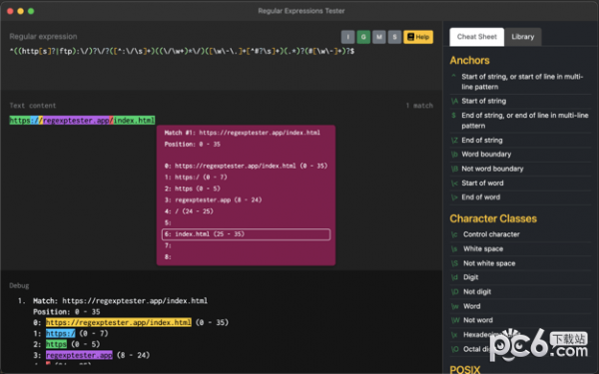Select the ^ start of string anchor

[520, 82]
